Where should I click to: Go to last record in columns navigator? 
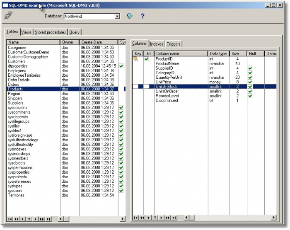click(x=174, y=218)
